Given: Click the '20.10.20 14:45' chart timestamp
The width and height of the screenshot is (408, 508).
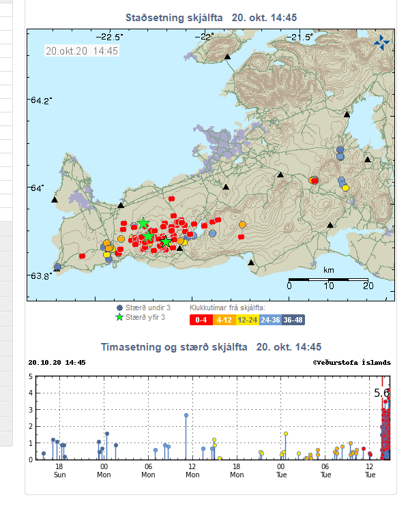Looking at the screenshot, I should click(x=57, y=363).
